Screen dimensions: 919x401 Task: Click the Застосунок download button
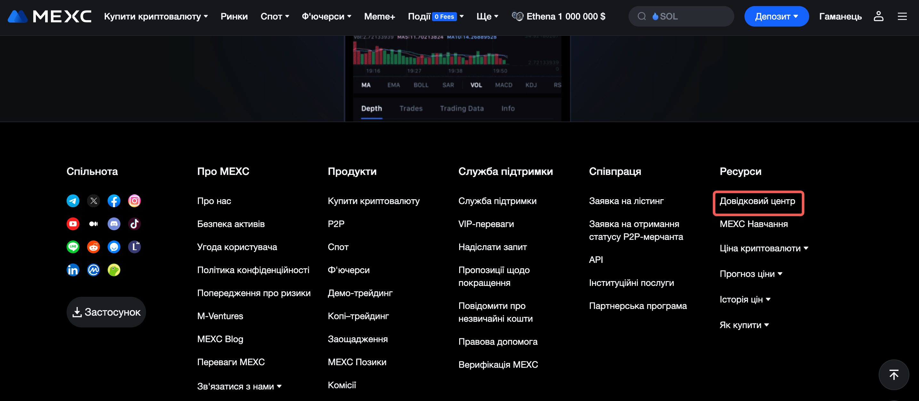(106, 312)
